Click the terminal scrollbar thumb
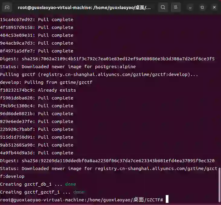 (x=219, y=184)
